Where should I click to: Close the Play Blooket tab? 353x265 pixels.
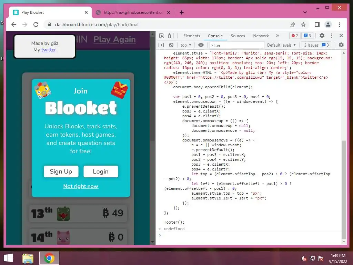86,12
